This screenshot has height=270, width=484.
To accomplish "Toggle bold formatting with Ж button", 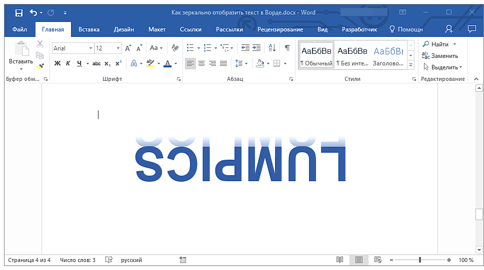I will pos(57,63).
